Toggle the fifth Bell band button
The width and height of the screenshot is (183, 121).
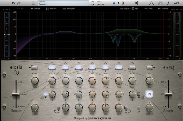(x=119, y=68)
